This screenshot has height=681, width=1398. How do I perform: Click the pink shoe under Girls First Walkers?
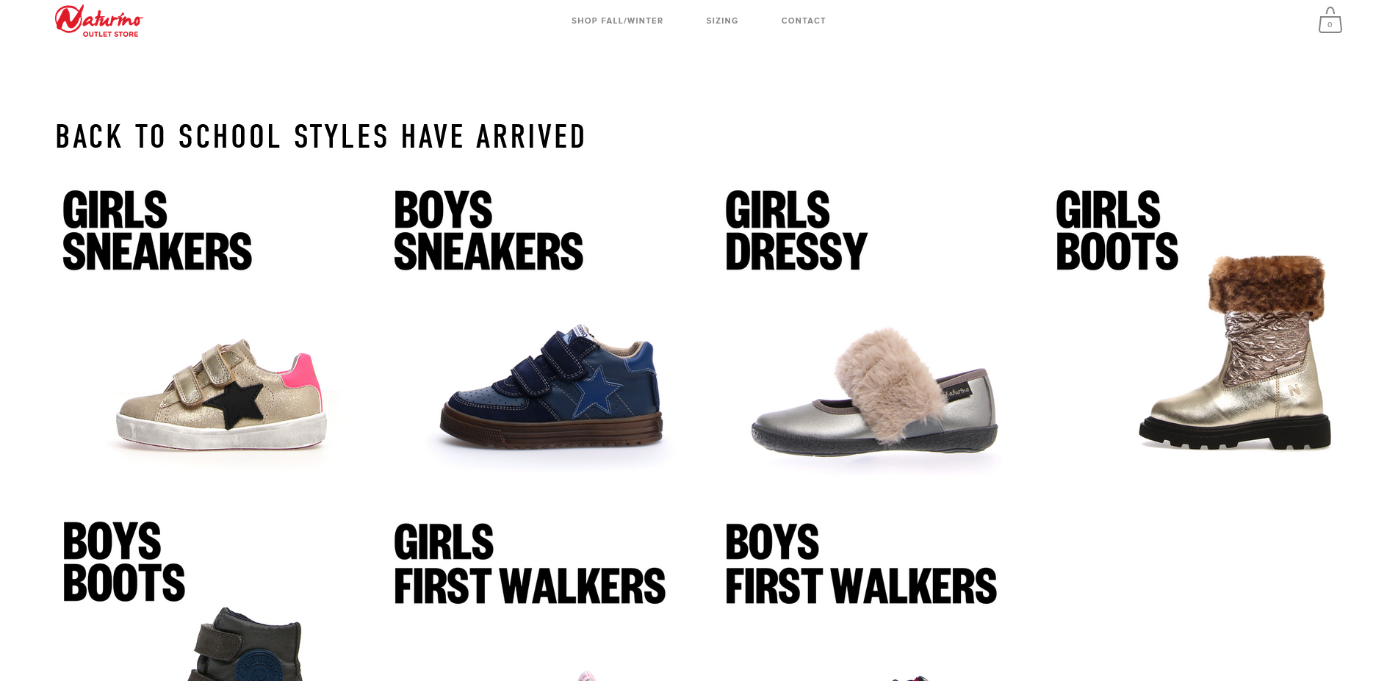point(585,676)
